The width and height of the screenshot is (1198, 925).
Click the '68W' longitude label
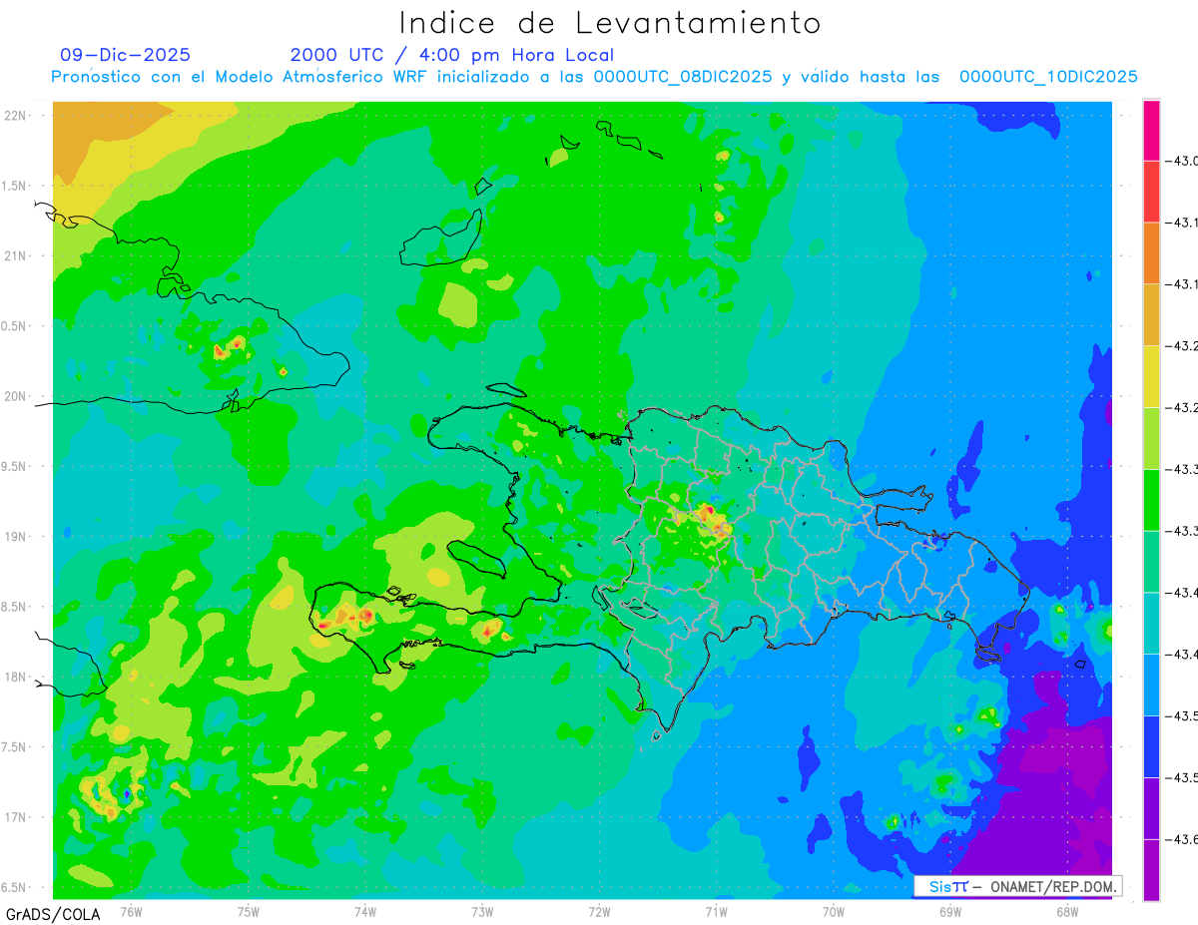1067,911
